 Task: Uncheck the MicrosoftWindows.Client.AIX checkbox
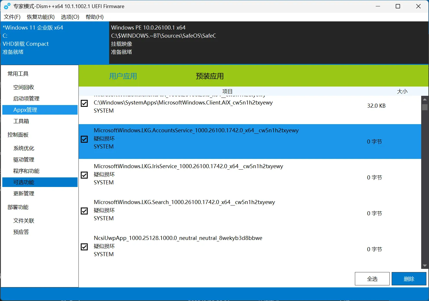click(84, 103)
